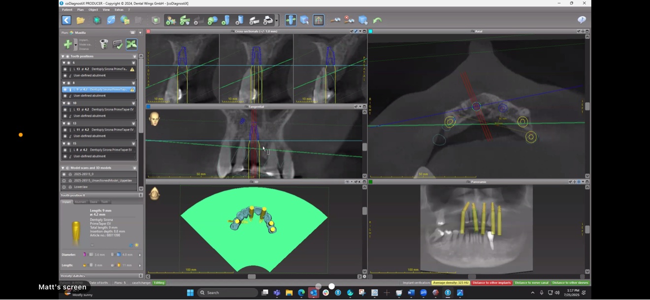Toggle visibility of position 10 implant row

coord(65,110)
